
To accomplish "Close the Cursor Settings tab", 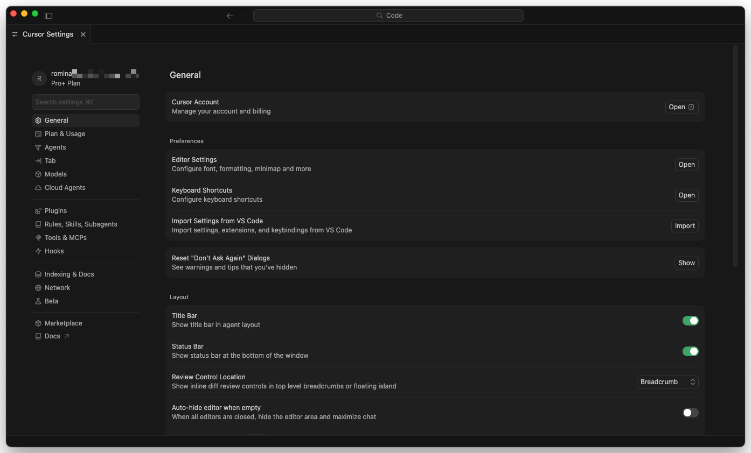I will (x=83, y=34).
